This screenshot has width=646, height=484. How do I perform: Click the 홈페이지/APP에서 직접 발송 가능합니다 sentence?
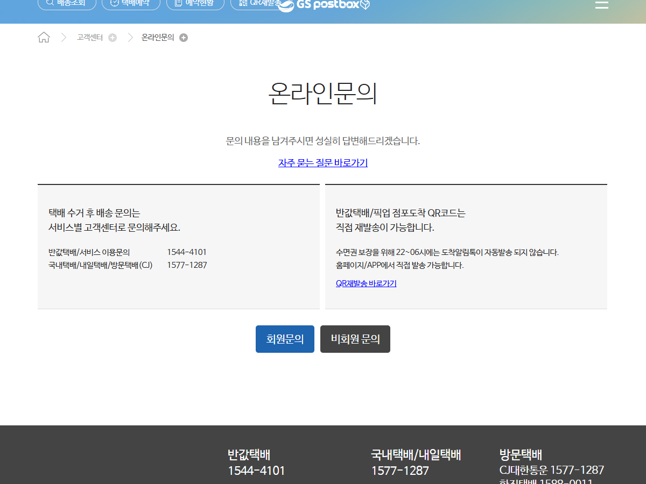pyautogui.click(x=399, y=265)
